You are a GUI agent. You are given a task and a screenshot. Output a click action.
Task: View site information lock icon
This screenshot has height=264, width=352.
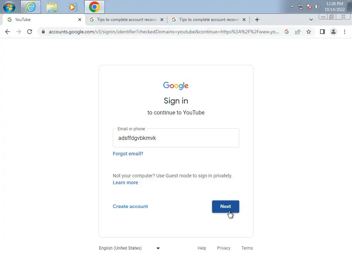click(43, 32)
